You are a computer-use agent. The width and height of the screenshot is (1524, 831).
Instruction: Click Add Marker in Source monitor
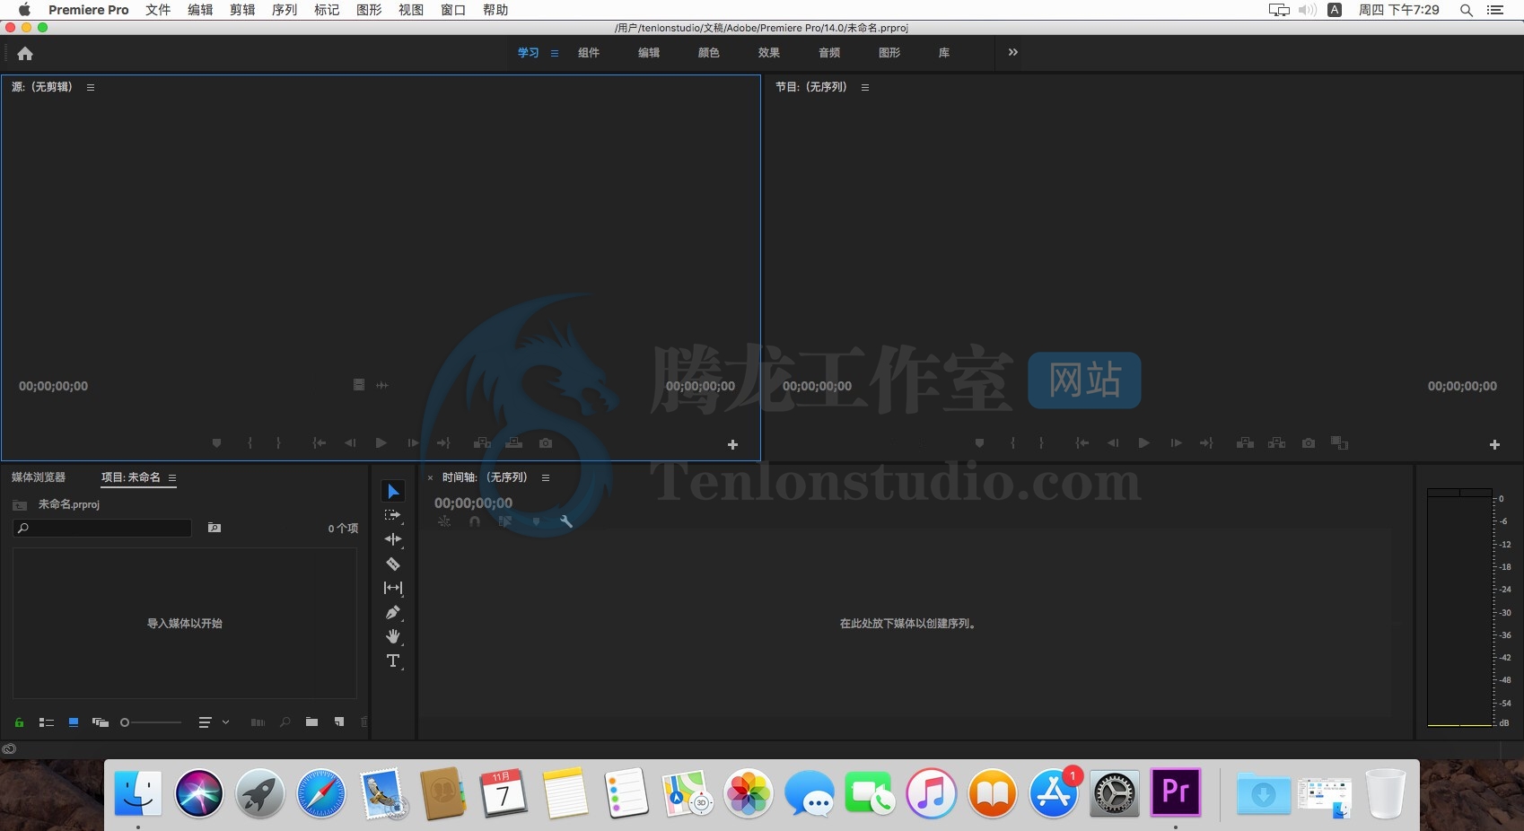216,443
